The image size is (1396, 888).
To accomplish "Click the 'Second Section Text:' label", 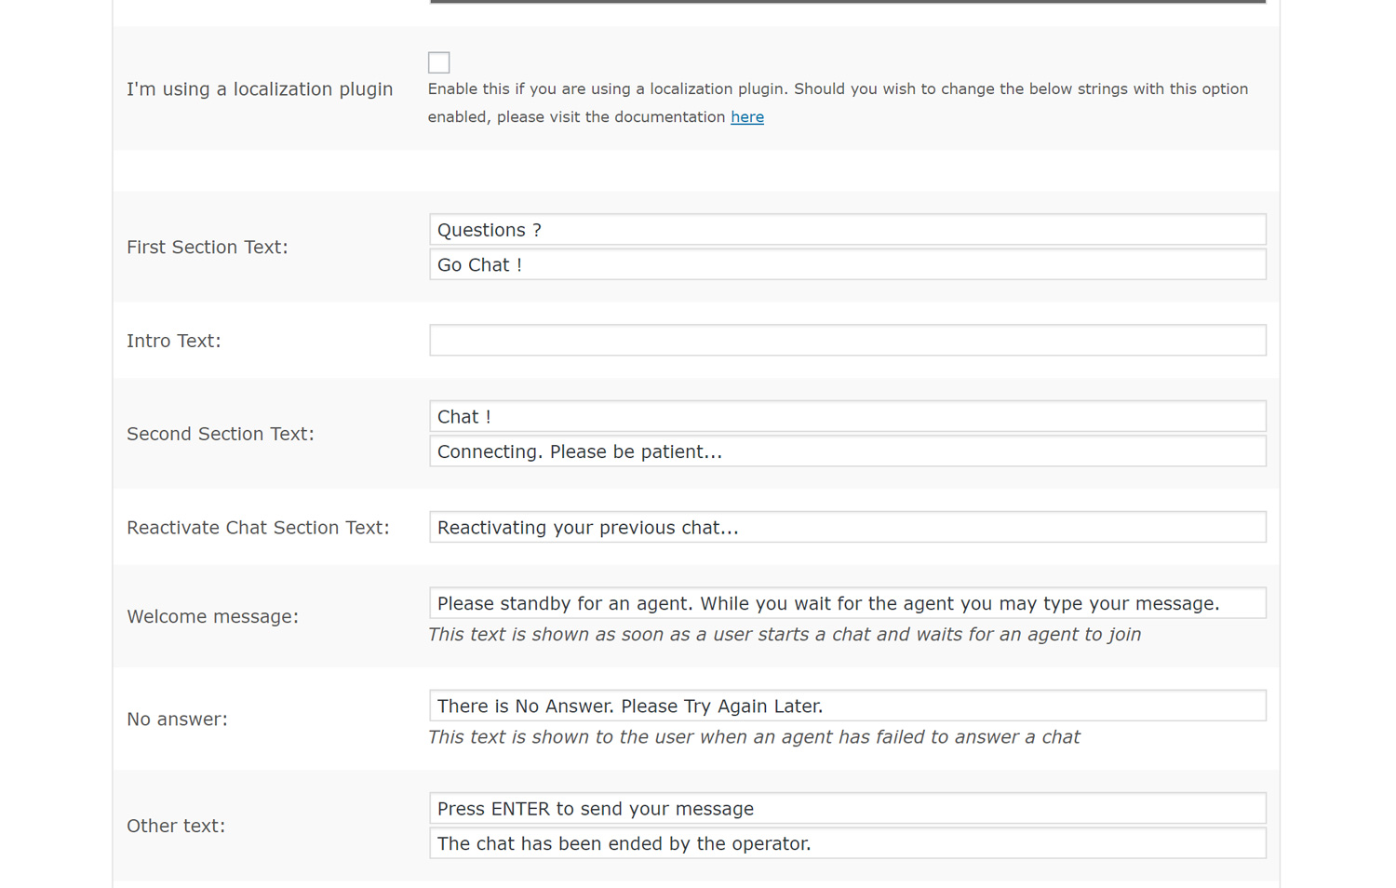I will 221,435.
